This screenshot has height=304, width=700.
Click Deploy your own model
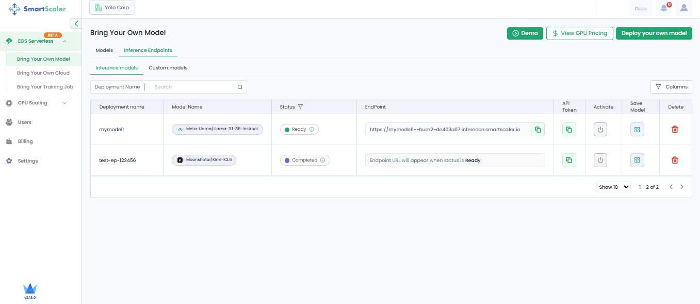point(654,33)
